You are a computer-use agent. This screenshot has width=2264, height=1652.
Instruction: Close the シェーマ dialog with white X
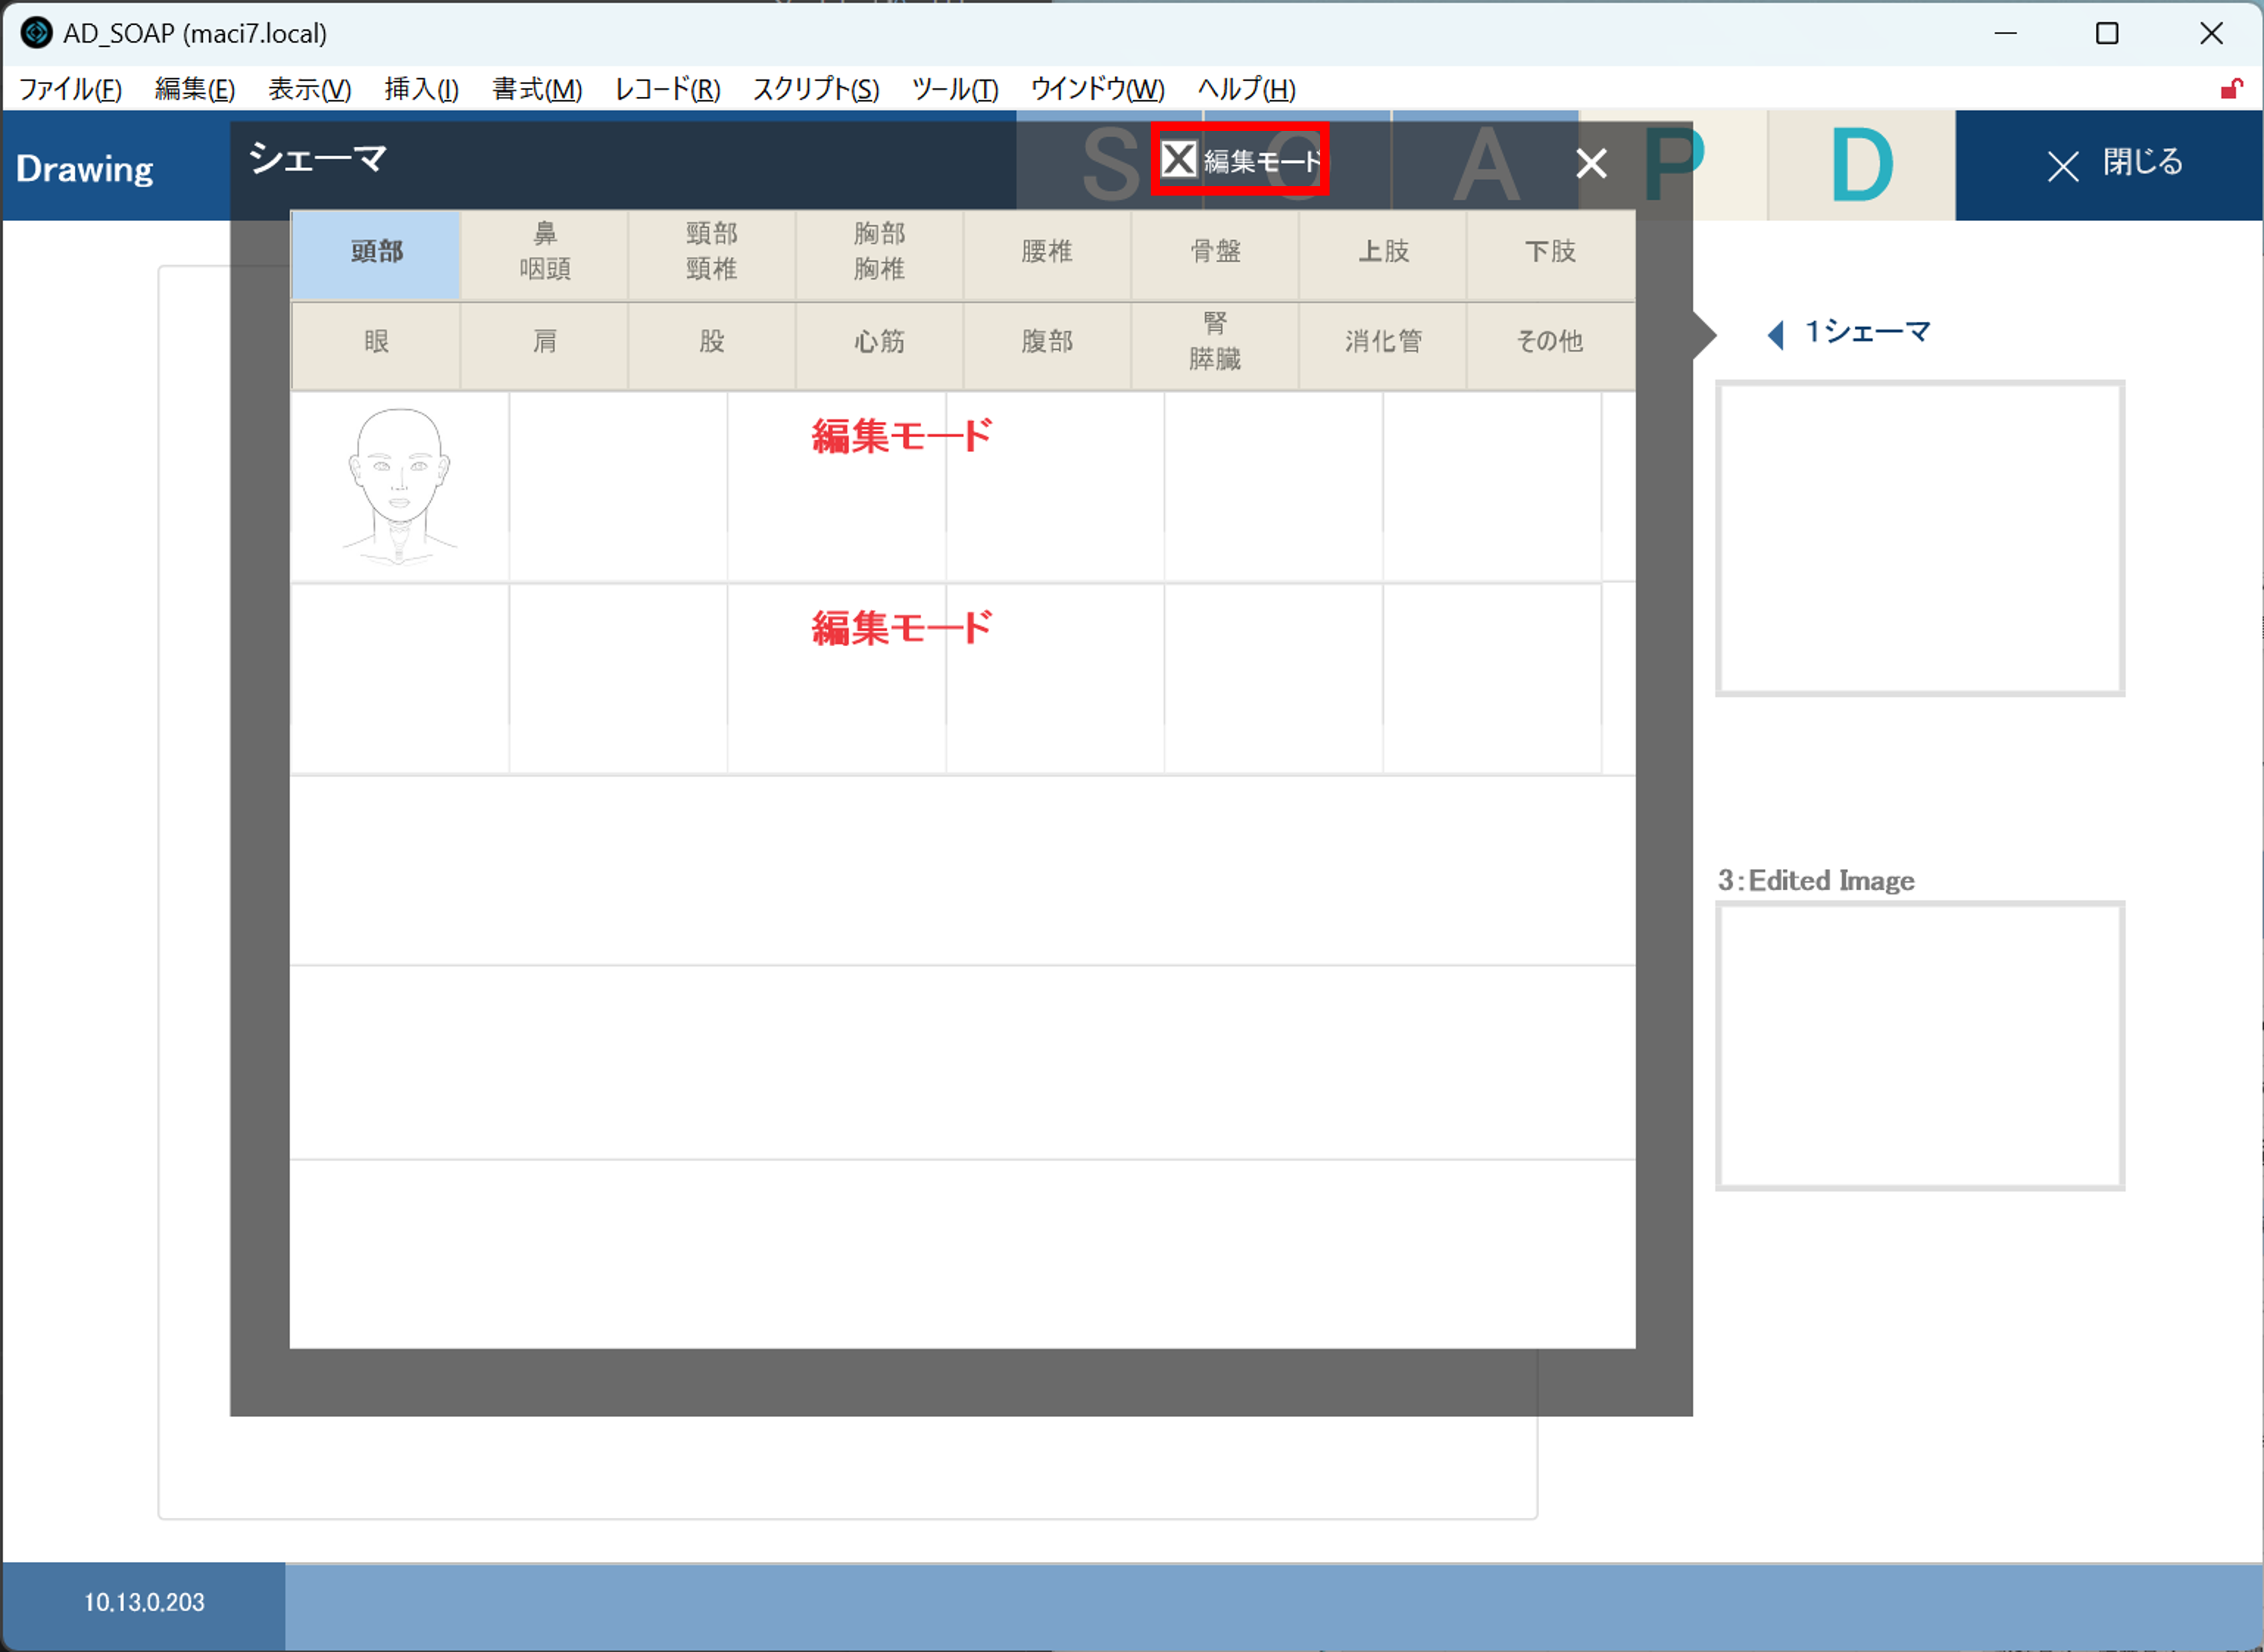(x=1591, y=163)
